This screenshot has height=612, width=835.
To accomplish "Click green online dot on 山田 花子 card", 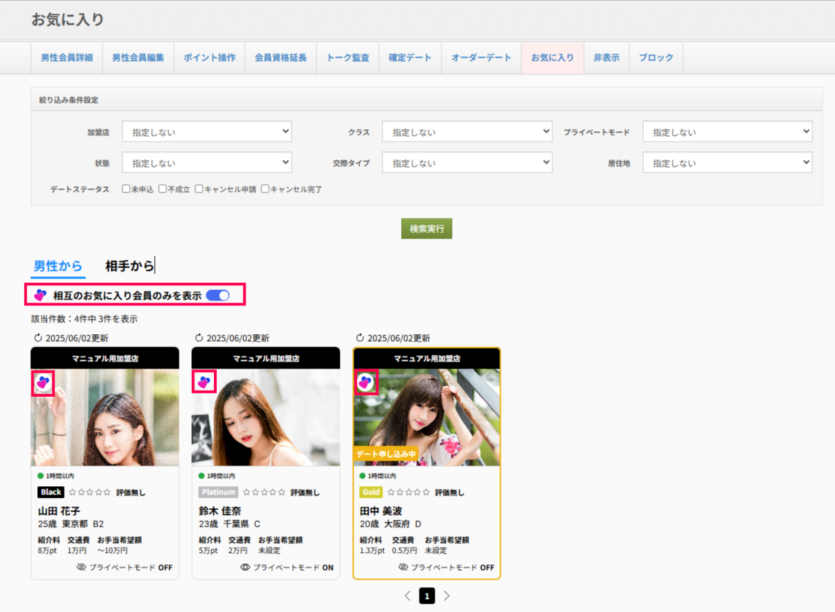I will pyautogui.click(x=41, y=476).
